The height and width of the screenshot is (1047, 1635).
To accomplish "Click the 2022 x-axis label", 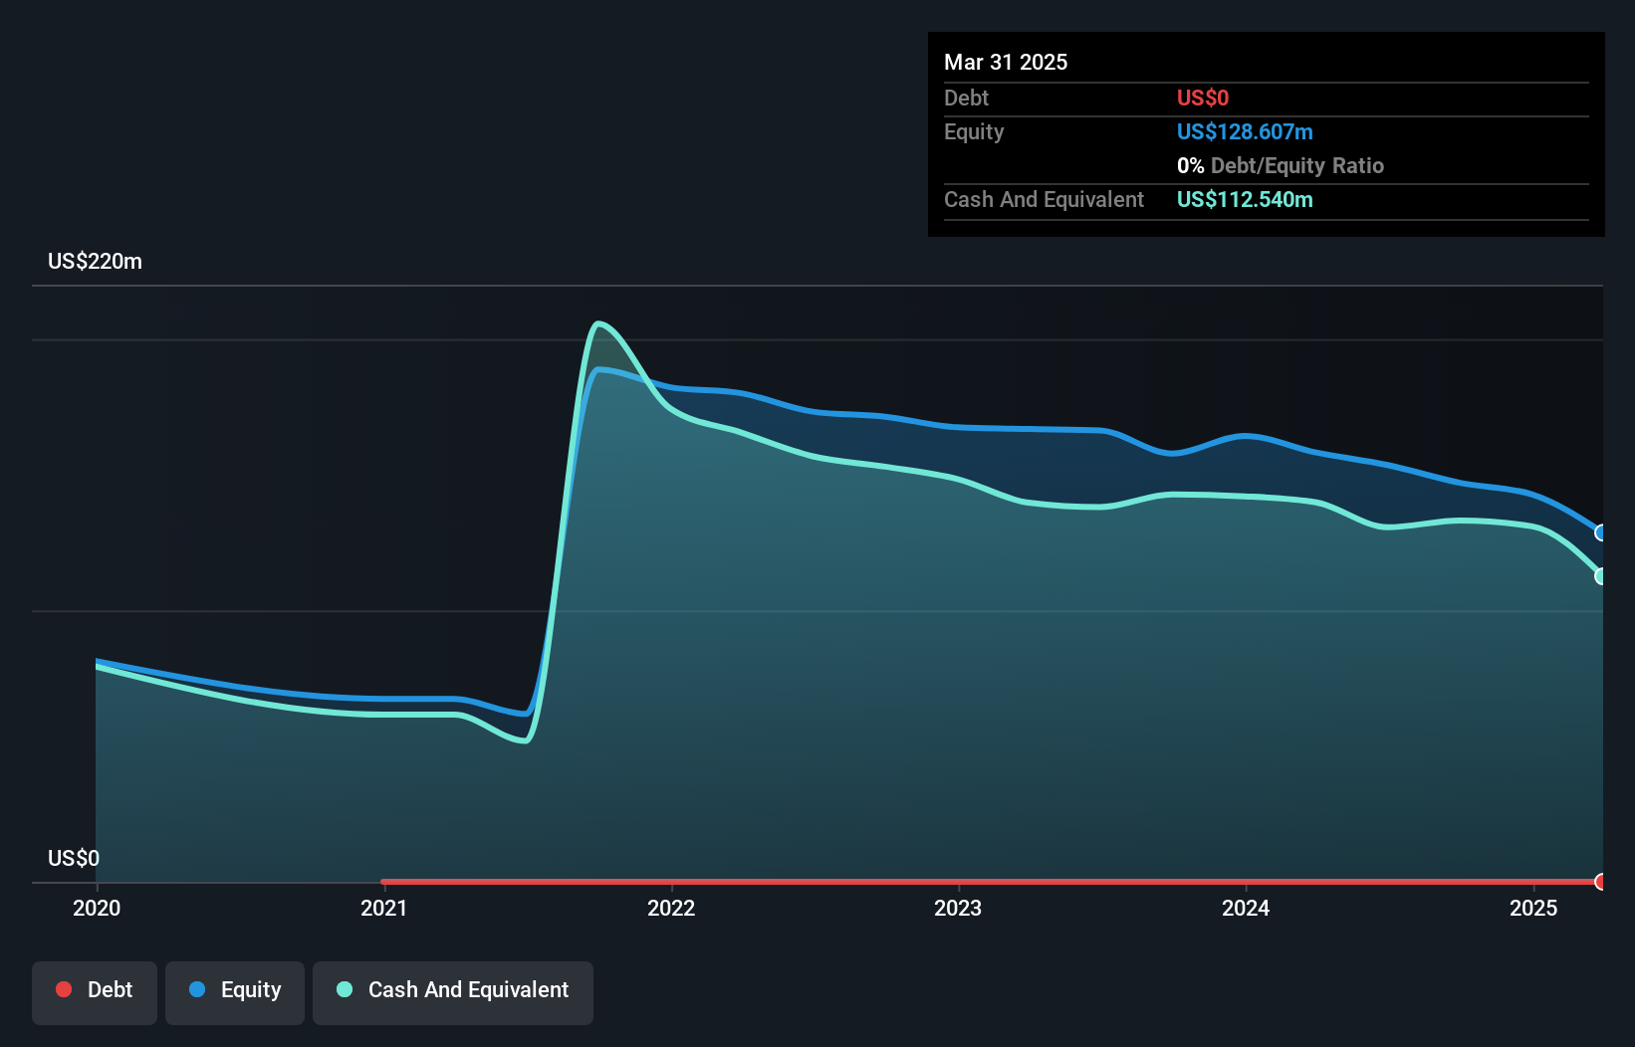I will click(x=671, y=908).
